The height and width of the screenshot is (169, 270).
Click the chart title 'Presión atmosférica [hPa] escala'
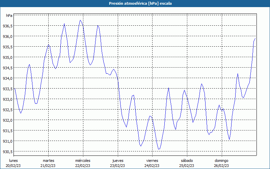coord(140,3)
